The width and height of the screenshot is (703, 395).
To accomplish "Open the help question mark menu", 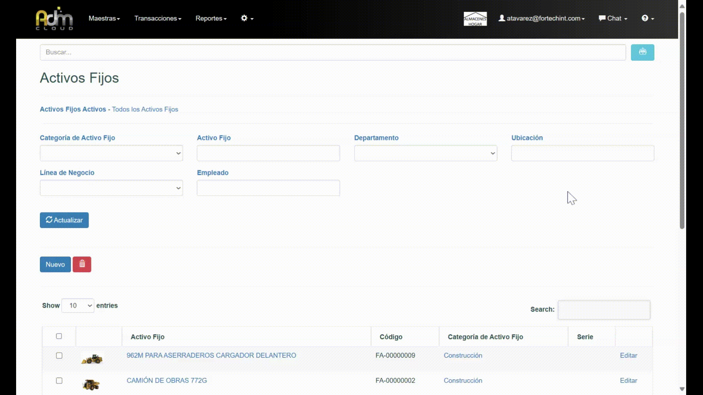I will point(647,18).
